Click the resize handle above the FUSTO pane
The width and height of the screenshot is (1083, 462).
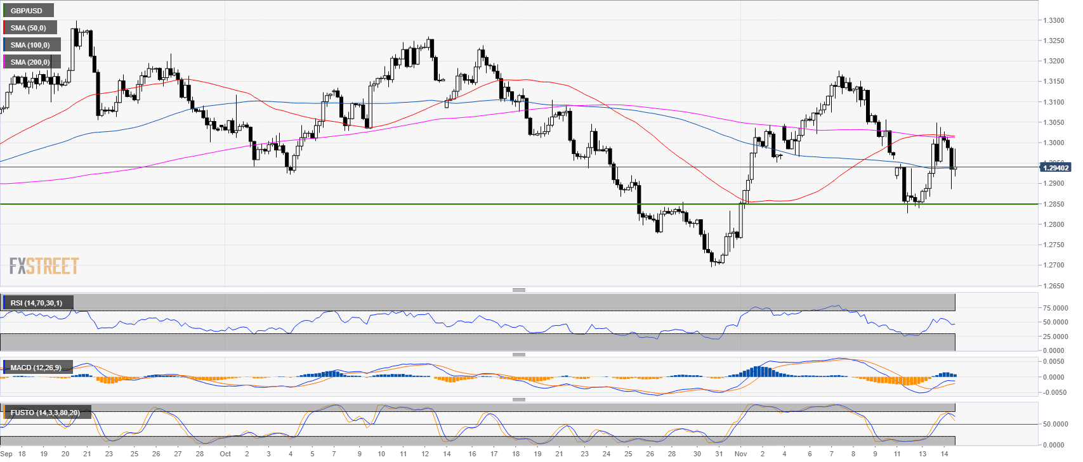[x=518, y=399]
